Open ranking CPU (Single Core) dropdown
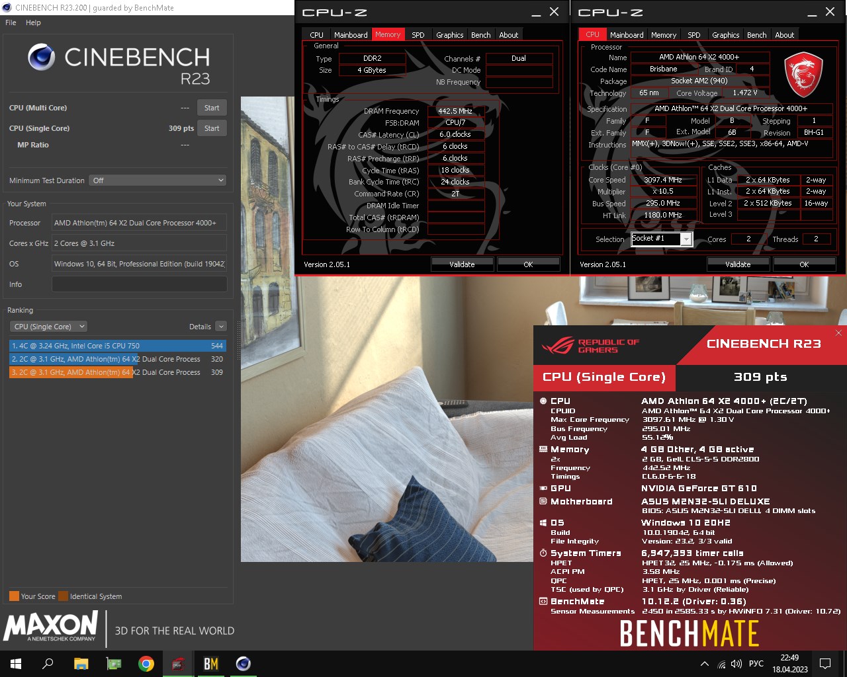This screenshot has width=847, height=677. (x=48, y=327)
